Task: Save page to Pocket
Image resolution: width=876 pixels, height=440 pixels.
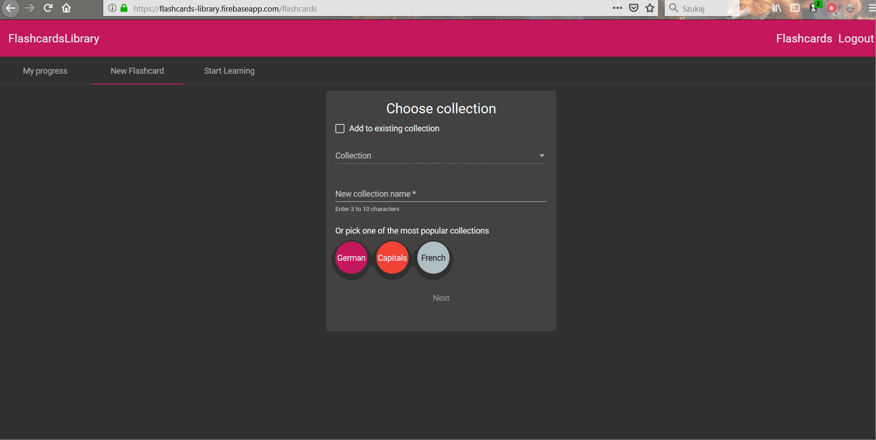Action: pos(634,8)
